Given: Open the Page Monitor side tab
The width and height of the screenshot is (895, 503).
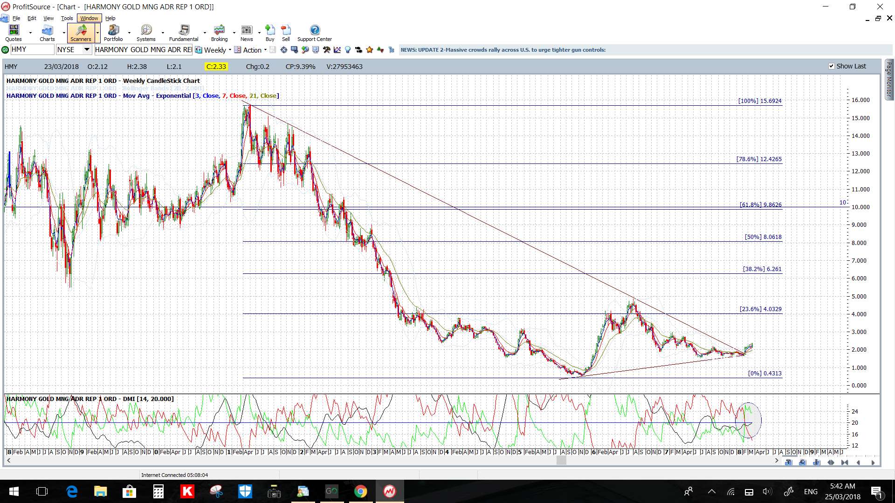Looking at the screenshot, I should (x=889, y=79).
